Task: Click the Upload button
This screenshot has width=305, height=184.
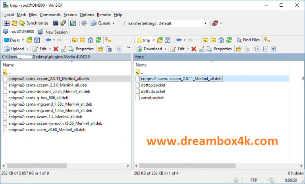Action: [x=14, y=49]
